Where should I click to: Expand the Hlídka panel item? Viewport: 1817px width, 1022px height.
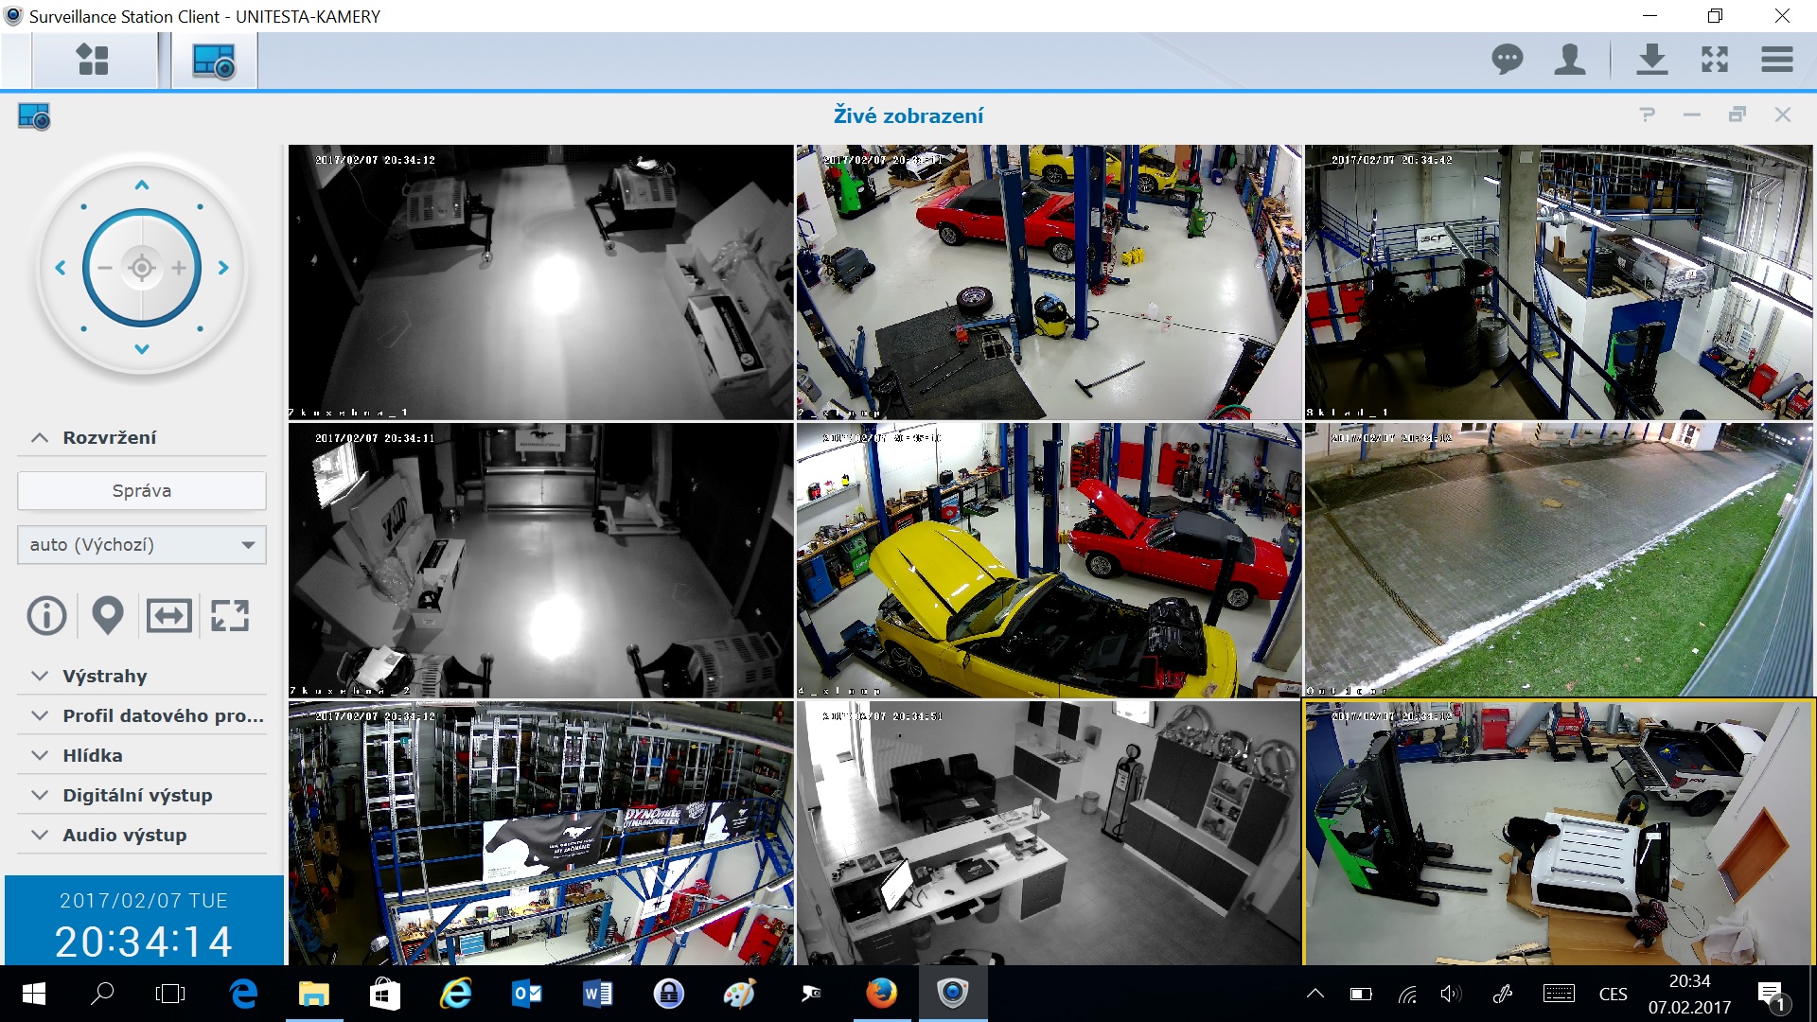click(x=92, y=755)
